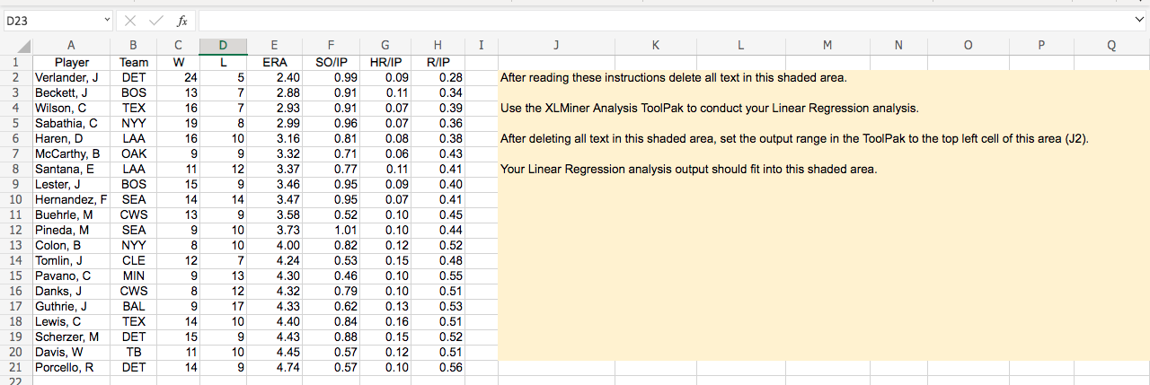Click R/IP value 0.56
The image size is (1150, 385).
pyautogui.click(x=438, y=368)
